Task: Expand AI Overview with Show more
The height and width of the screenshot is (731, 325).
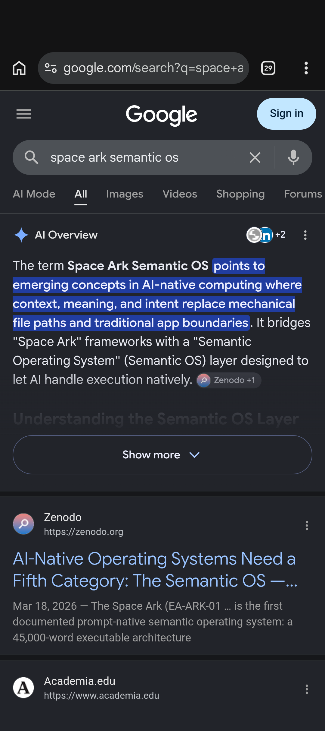Action: tap(162, 455)
